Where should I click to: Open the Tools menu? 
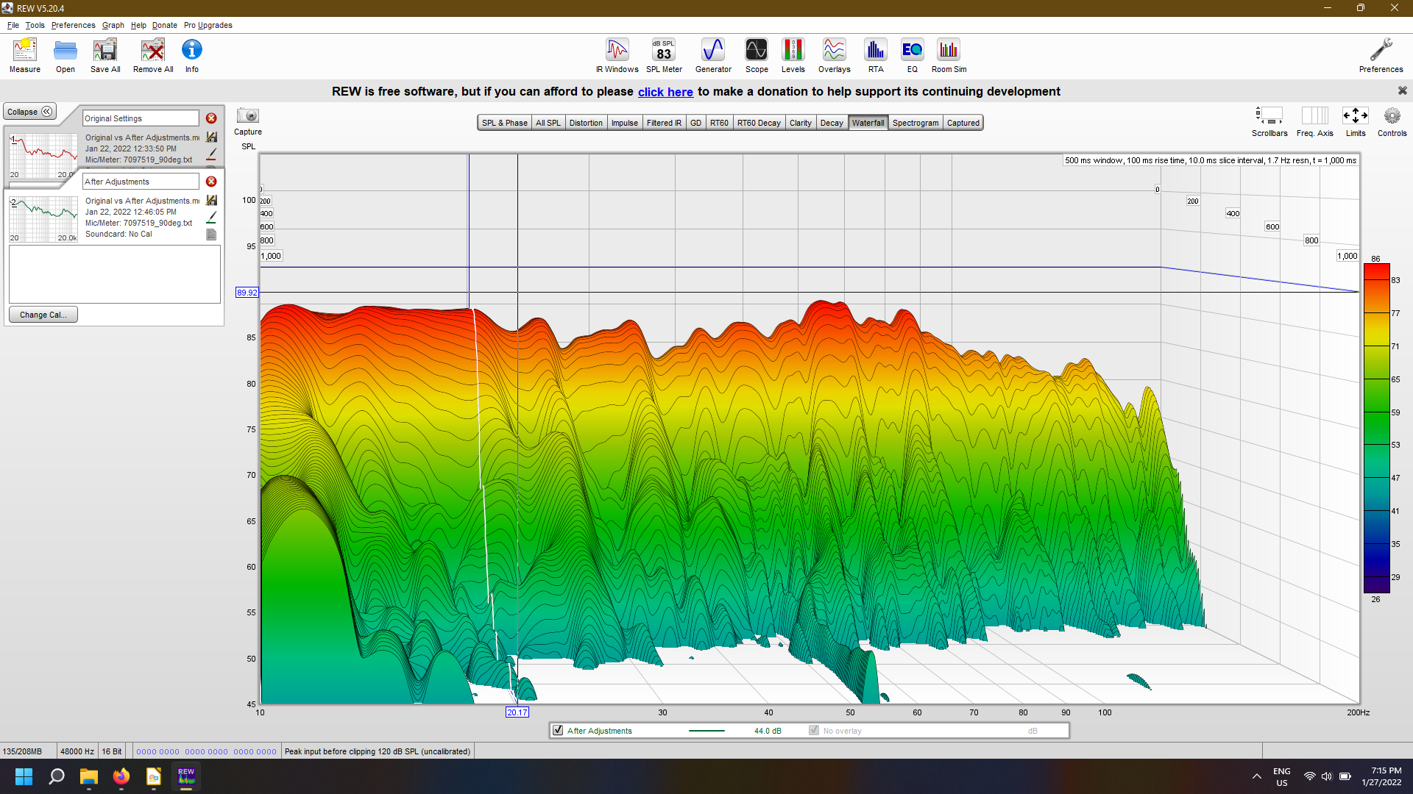coord(35,25)
